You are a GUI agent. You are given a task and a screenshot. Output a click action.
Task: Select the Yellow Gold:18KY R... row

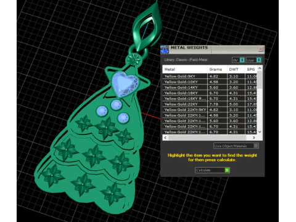[x=210, y=99]
